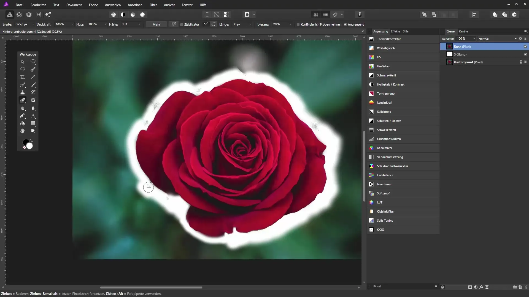Enable Kontinuierlich Proben nehmen checkbox

point(298,24)
